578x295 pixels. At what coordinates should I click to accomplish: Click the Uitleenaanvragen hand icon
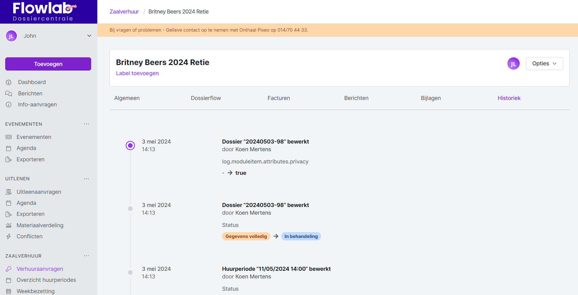click(9, 192)
